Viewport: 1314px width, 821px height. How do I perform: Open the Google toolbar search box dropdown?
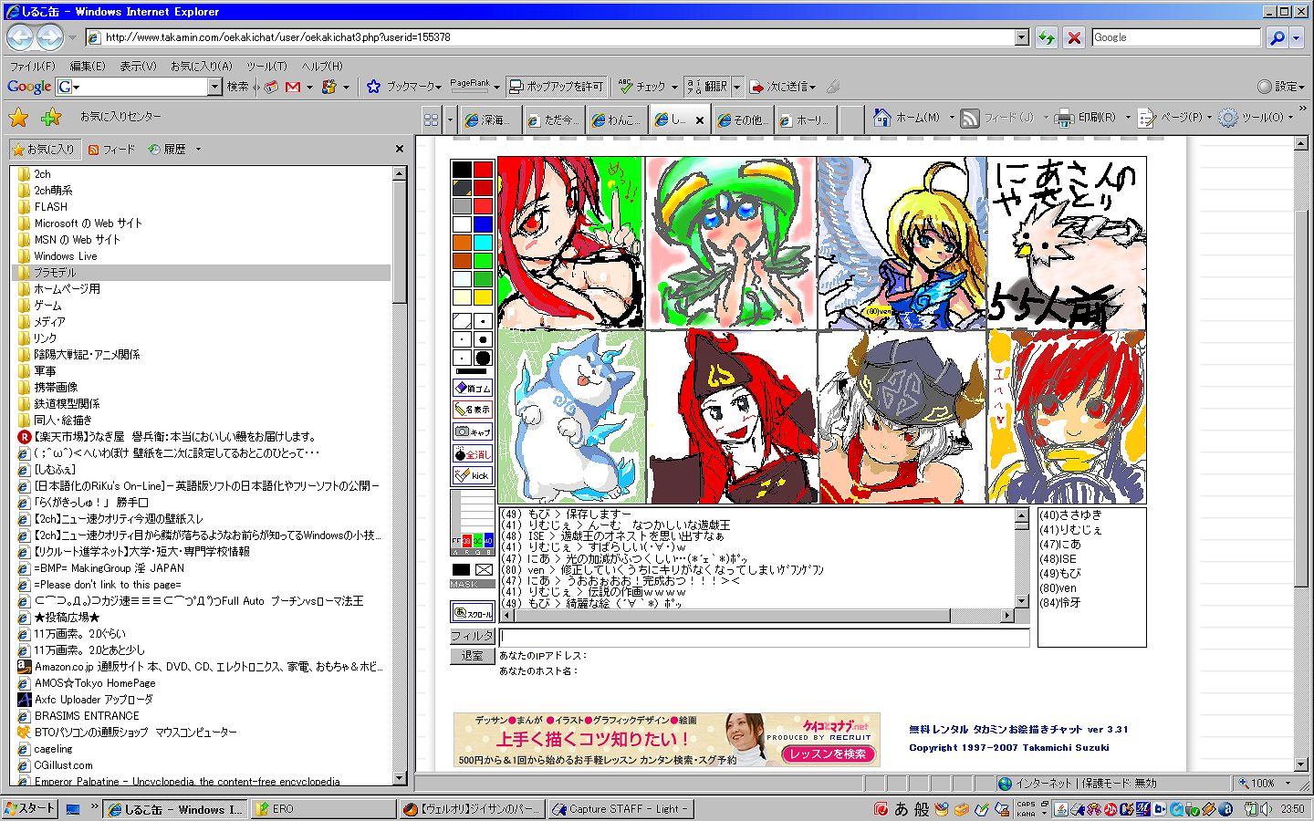pos(215,87)
